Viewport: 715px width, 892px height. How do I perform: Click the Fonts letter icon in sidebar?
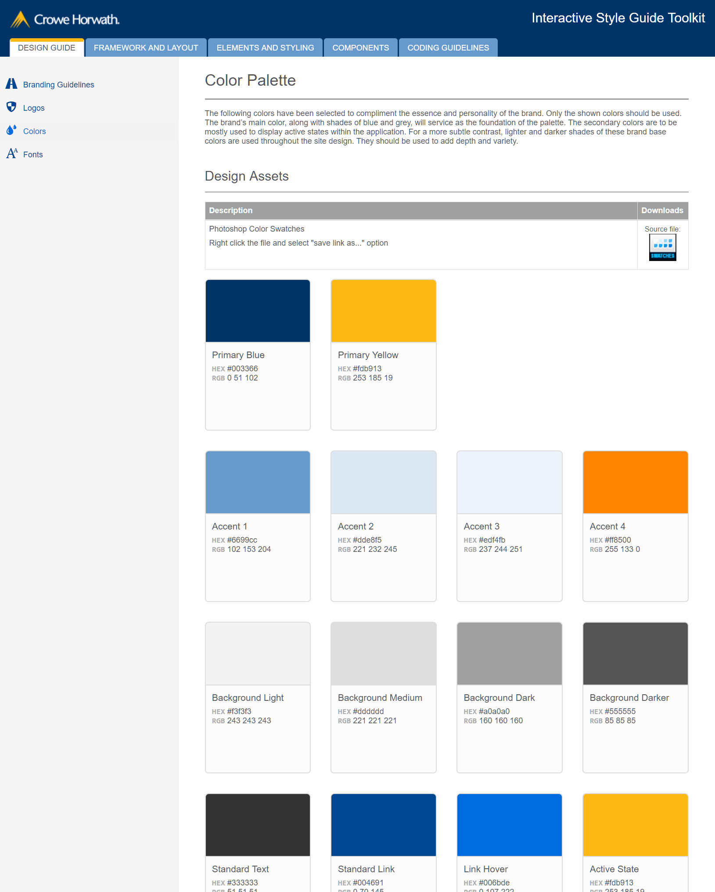pyautogui.click(x=12, y=153)
